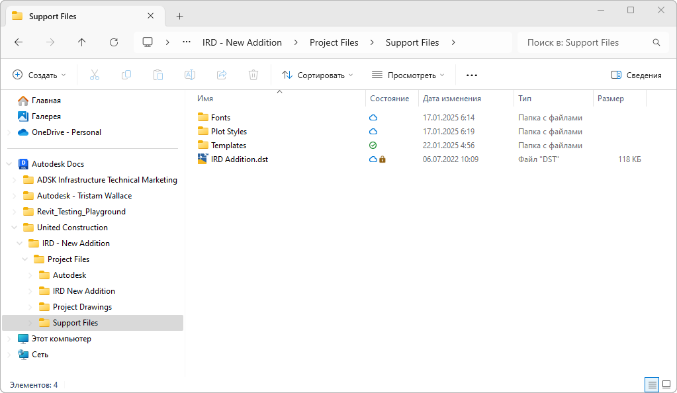Go up one folder level
This screenshot has height=393, width=677.
[x=82, y=42]
